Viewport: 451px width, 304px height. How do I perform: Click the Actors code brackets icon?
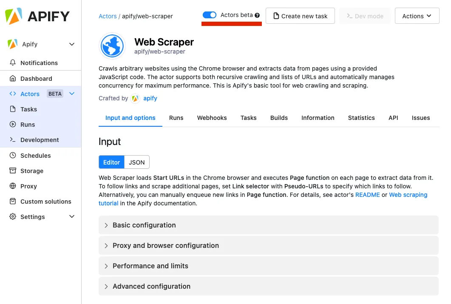tap(13, 94)
